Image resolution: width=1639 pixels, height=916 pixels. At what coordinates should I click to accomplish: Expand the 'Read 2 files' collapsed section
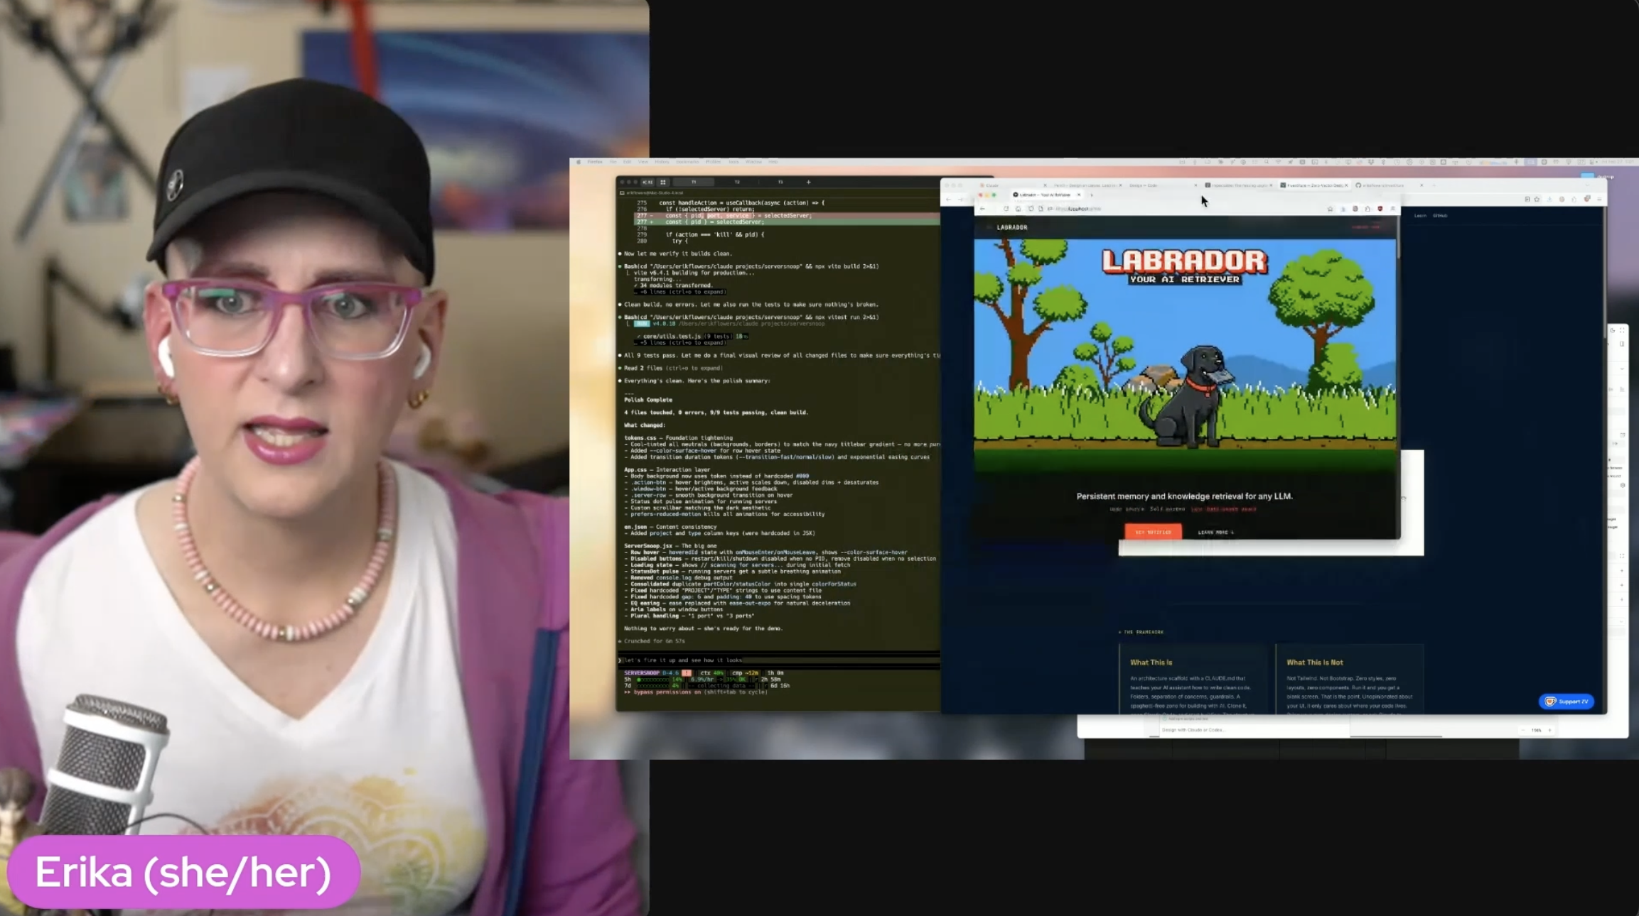pos(672,368)
